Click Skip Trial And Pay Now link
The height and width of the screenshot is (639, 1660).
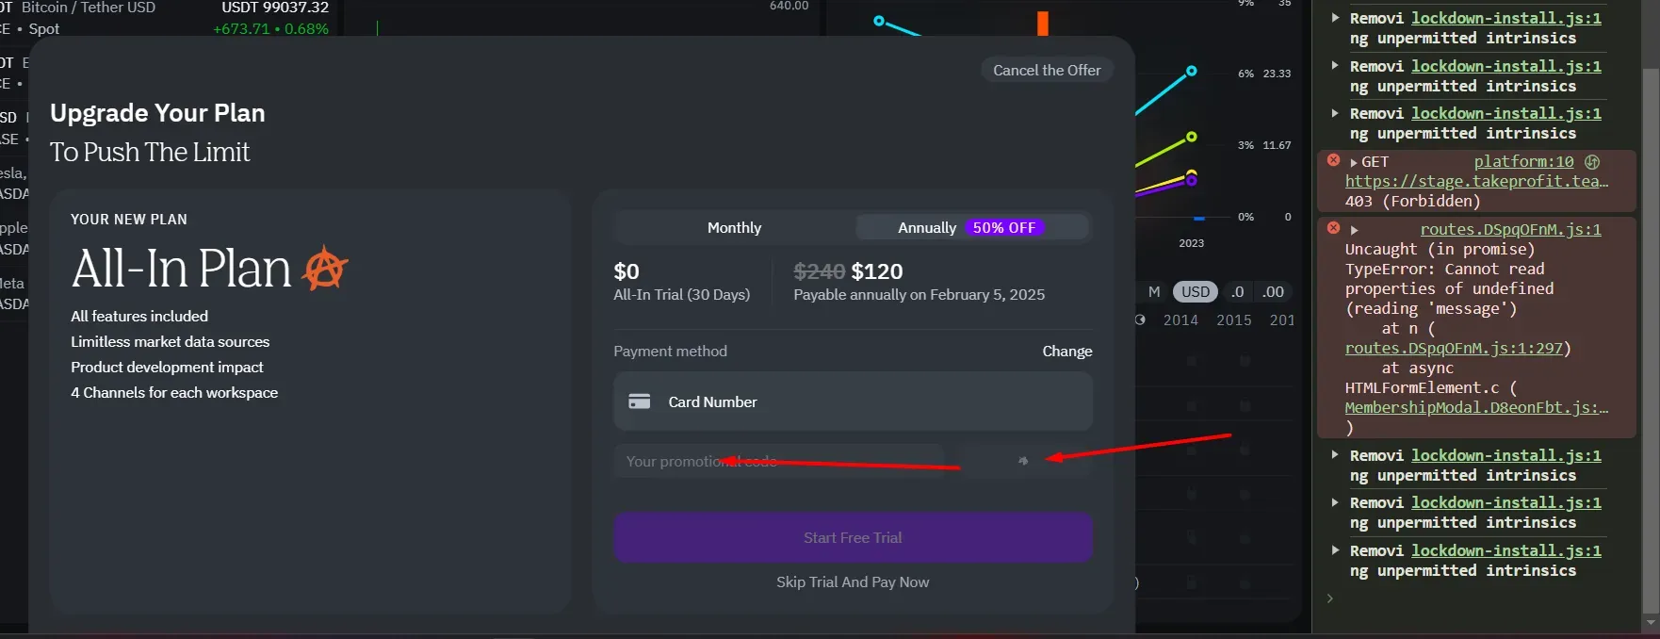tap(853, 582)
